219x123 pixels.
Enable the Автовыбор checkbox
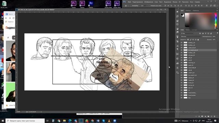(131, 6)
